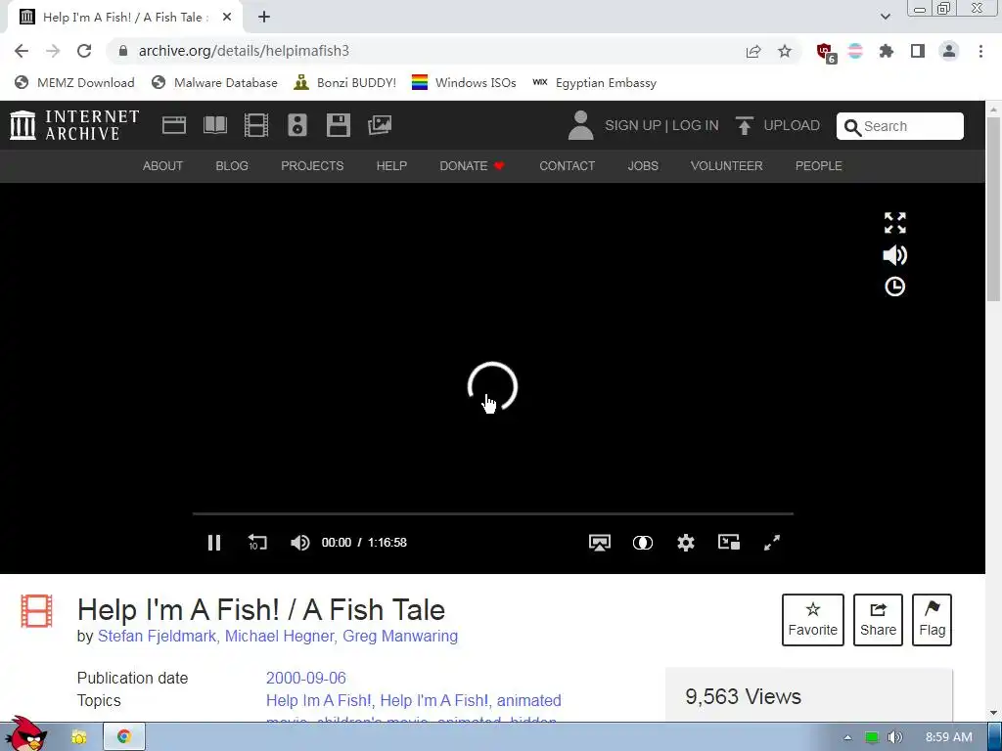Toggle the browser side panel

pos(918,51)
